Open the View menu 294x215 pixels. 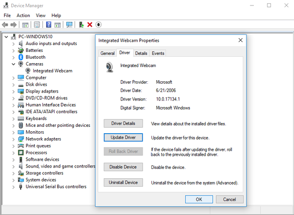click(x=40, y=15)
